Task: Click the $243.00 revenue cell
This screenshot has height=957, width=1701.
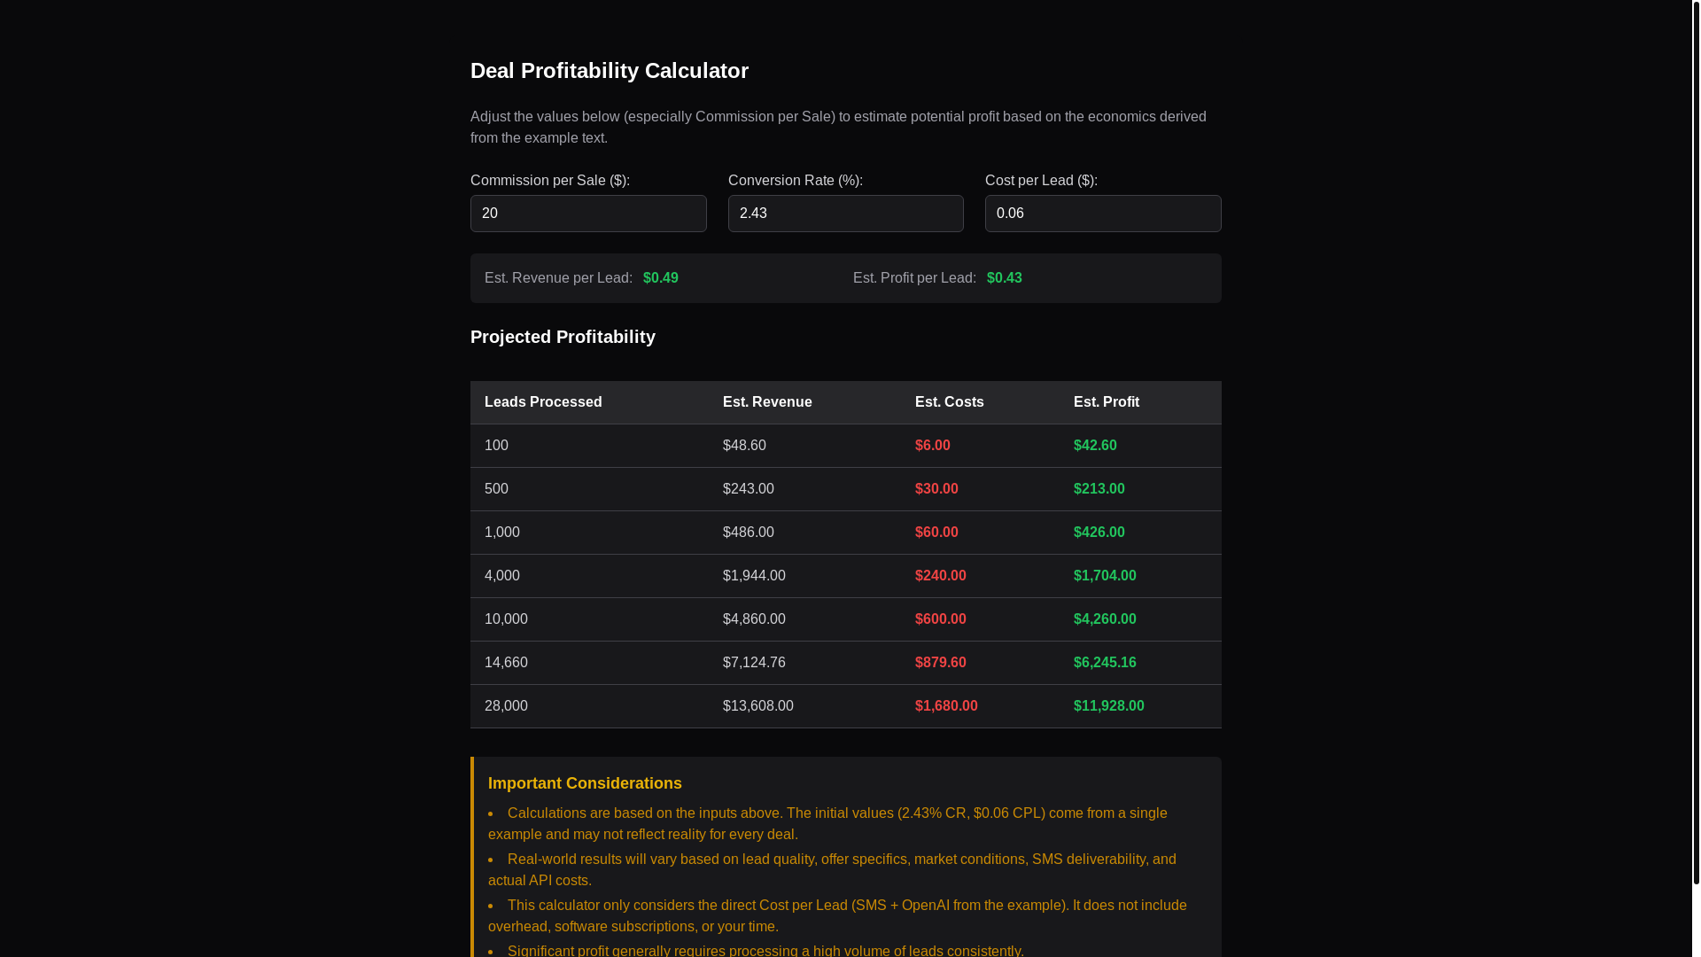Action: tap(804, 489)
